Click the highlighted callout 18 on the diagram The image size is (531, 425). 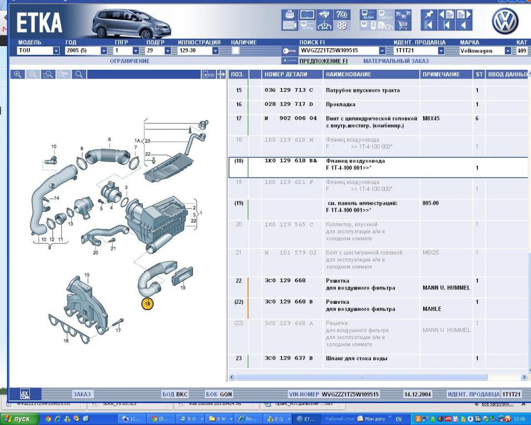click(147, 303)
